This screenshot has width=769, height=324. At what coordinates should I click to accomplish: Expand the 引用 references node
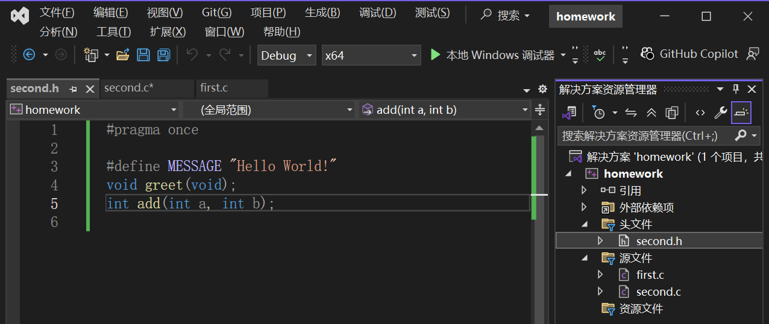(x=583, y=190)
